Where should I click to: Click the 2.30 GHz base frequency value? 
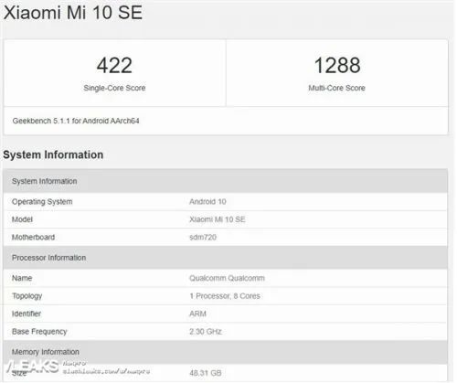pyautogui.click(x=206, y=332)
